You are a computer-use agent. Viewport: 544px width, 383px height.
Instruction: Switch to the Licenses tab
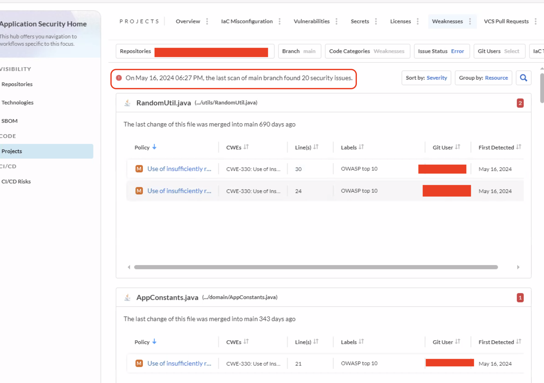click(400, 21)
